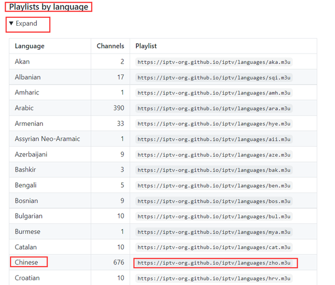Image resolution: width=335 pixels, height=285 pixels.
Task: Click the Assyrian Neo-Aramaic playlist URL
Action: (214, 139)
